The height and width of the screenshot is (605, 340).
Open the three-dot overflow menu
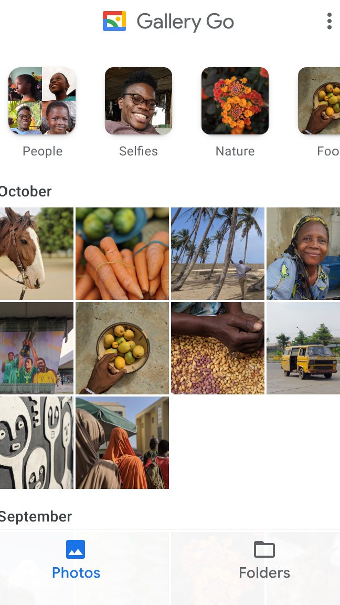329,21
